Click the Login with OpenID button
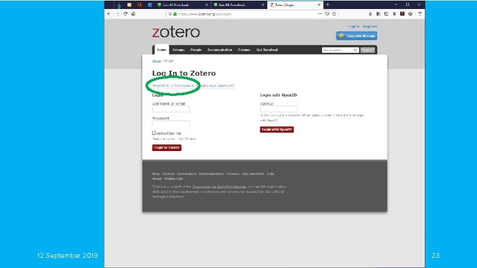Image resolution: width=477 pixels, height=268 pixels. click(x=277, y=130)
